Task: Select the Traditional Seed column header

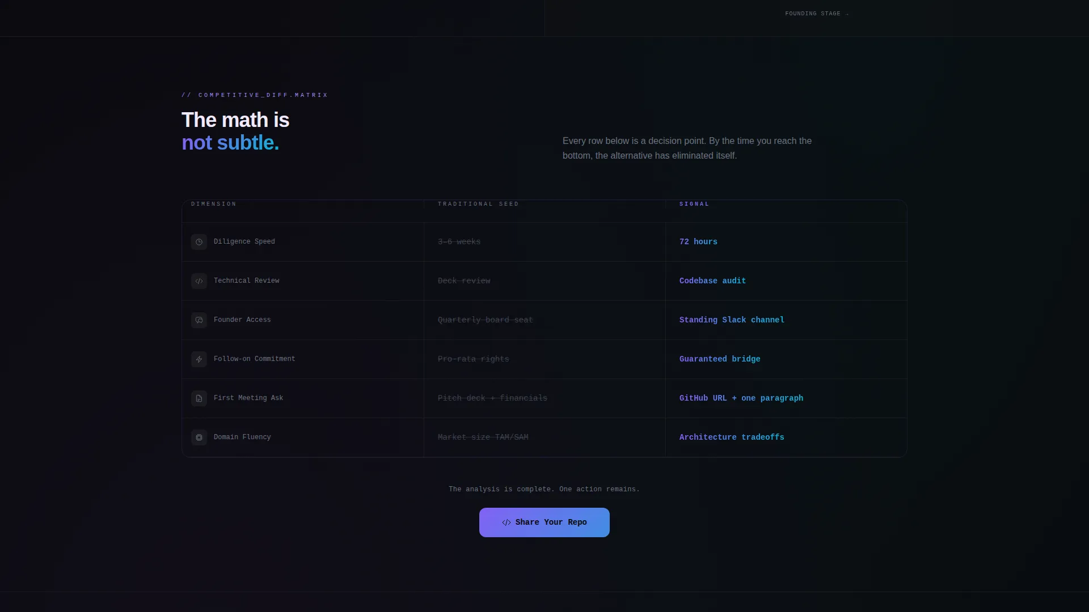Action: tap(478, 204)
